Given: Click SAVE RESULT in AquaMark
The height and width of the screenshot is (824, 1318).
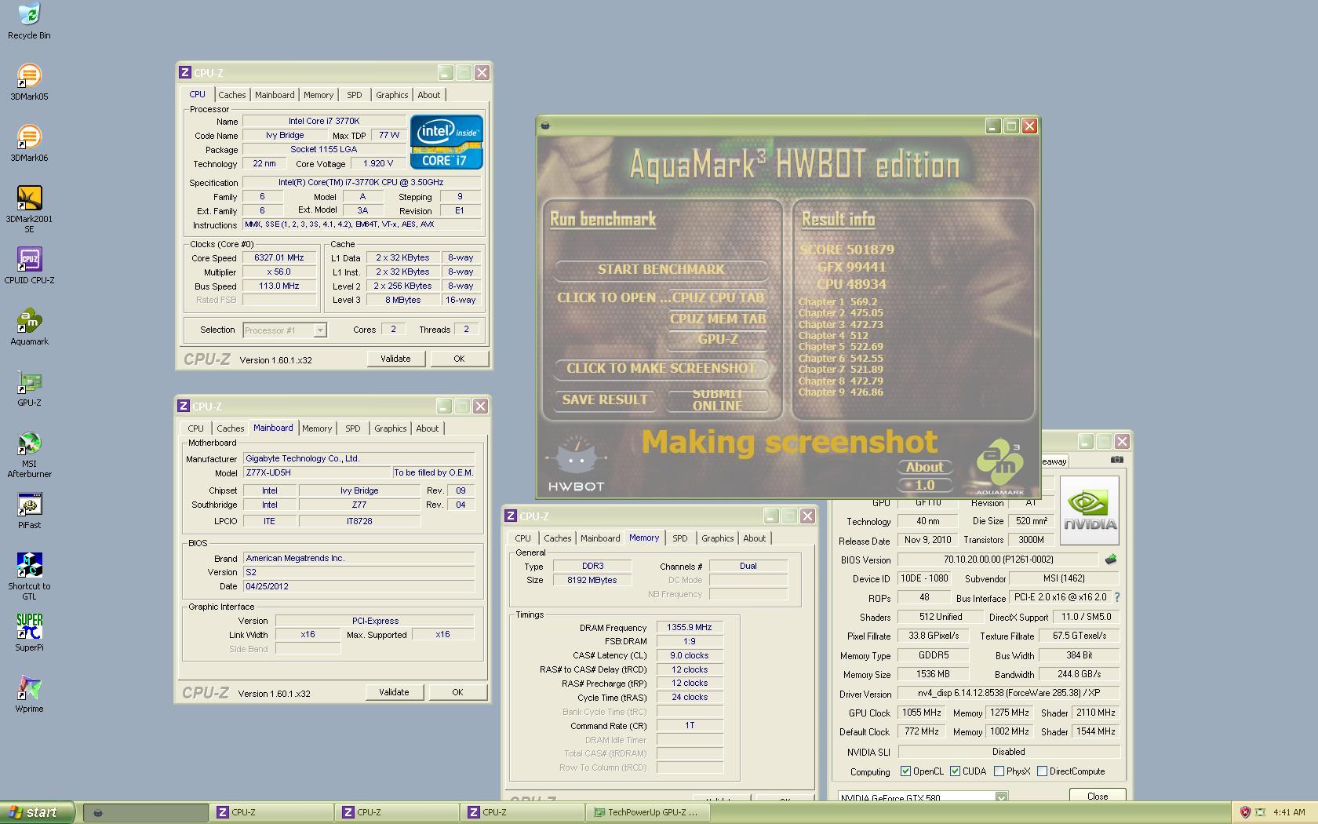Looking at the screenshot, I should click(x=604, y=399).
